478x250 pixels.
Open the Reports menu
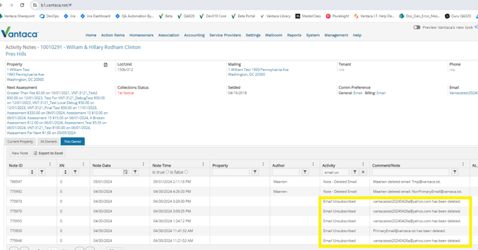(x=294, y=35)
